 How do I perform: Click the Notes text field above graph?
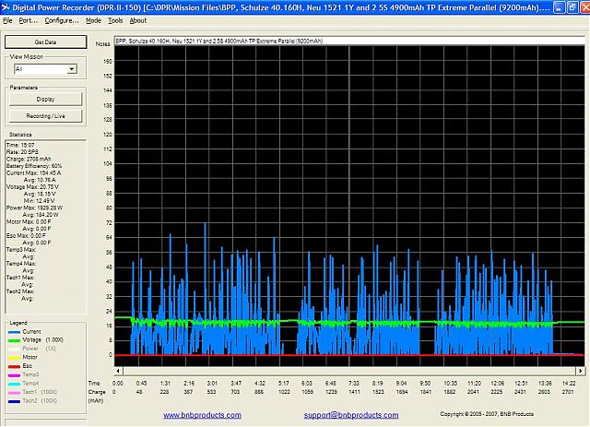348,42
